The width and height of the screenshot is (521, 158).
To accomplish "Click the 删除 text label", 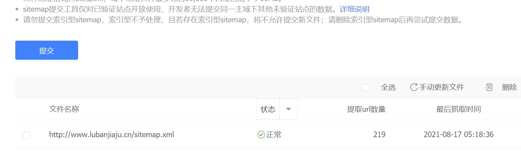I will click(509, 87).
